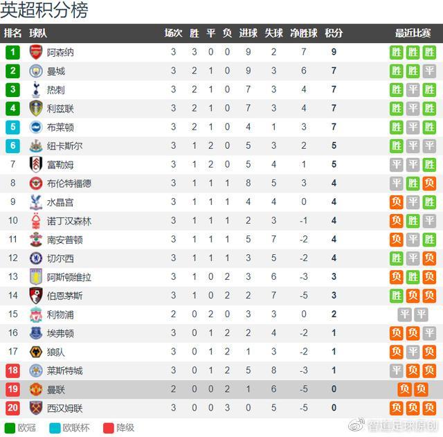The width and height of the screenshot is (443, 437).
Task: Click the green 欧冠 legend swatch
Action: (x=10, y=428)
